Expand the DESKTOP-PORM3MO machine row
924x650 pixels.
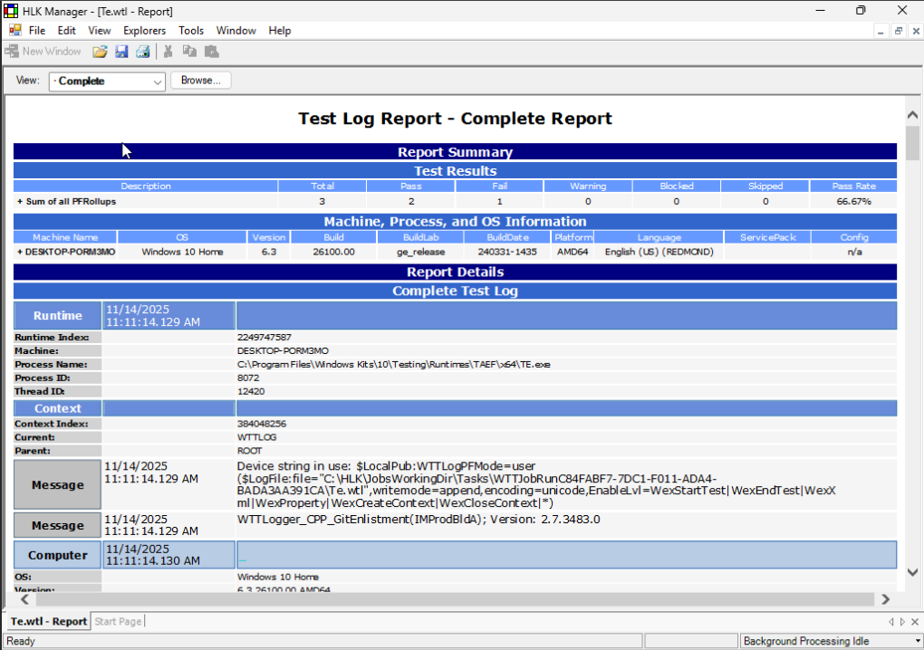click(x=19, y=252)
